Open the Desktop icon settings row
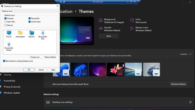 click(119, 102)
